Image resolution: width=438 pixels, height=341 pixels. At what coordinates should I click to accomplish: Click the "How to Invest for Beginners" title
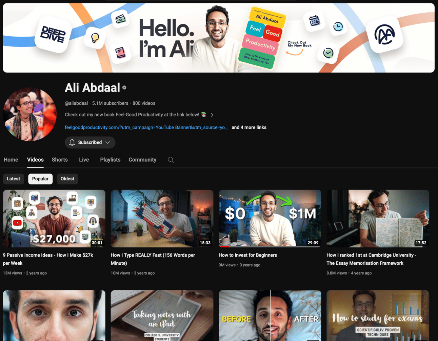pyautogui.click(x=248, y=255)
